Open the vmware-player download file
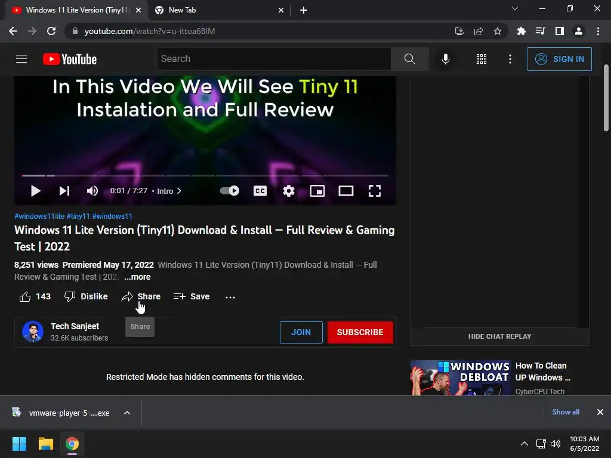Image resolution: width=611 pixels, height=458 pixels. pos(62,413)
